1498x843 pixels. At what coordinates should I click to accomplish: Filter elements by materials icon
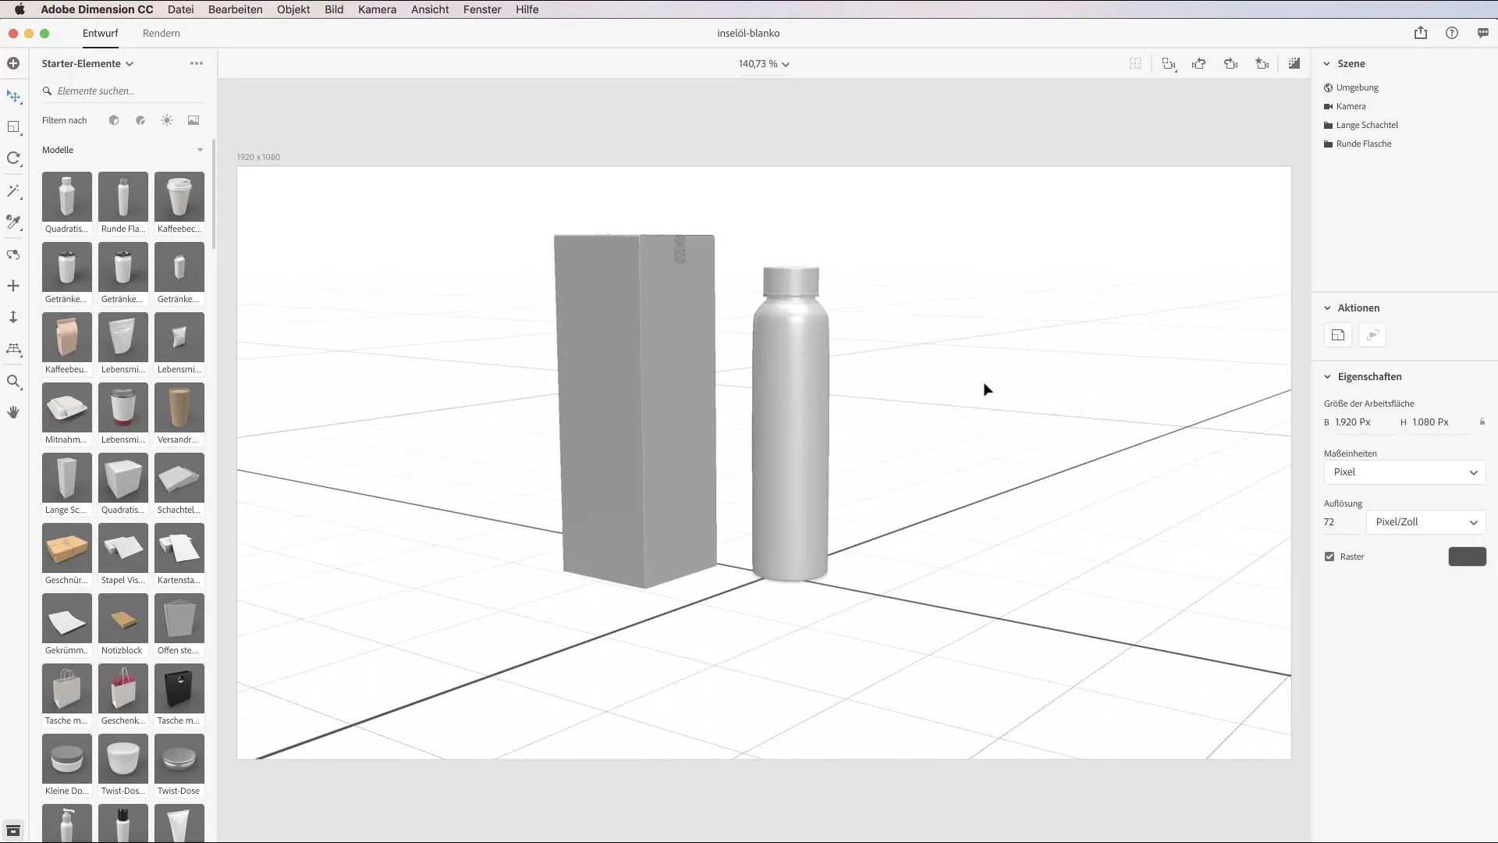tap(140, 120)
